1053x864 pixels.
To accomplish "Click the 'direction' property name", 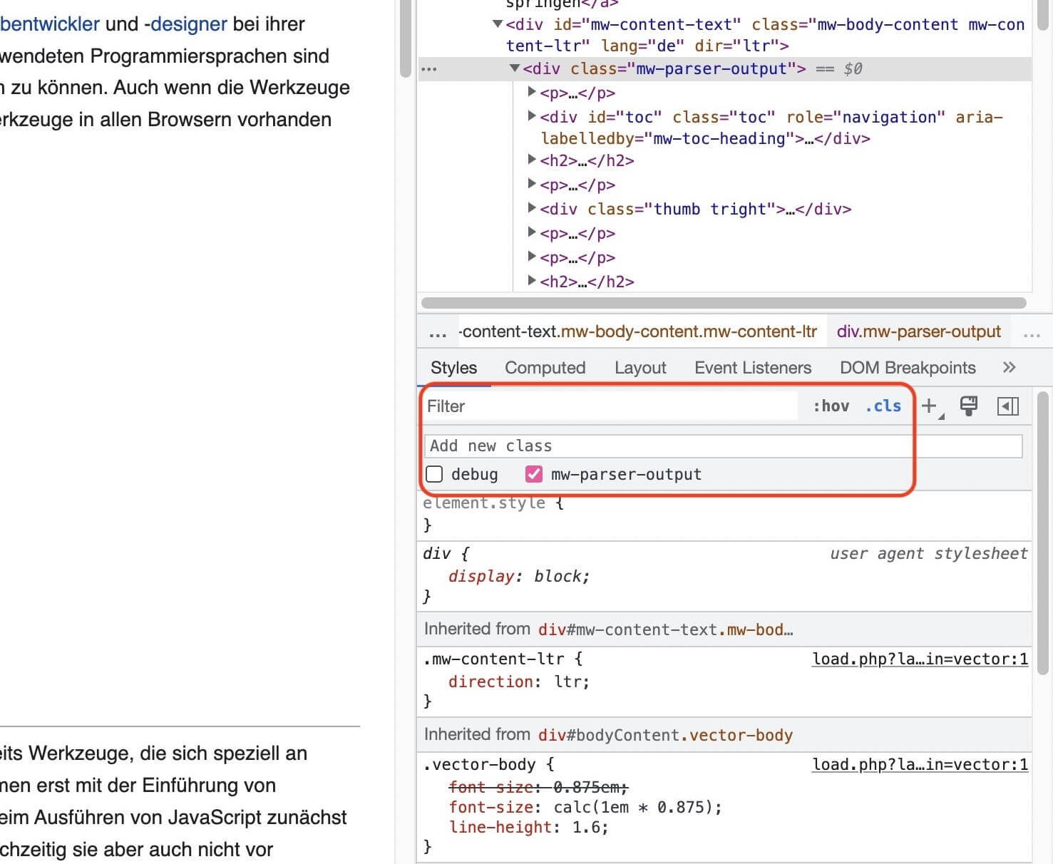I will [x=490, y=682].
